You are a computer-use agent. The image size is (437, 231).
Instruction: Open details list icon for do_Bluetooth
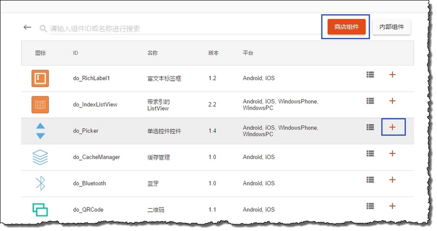click(370, 180)
